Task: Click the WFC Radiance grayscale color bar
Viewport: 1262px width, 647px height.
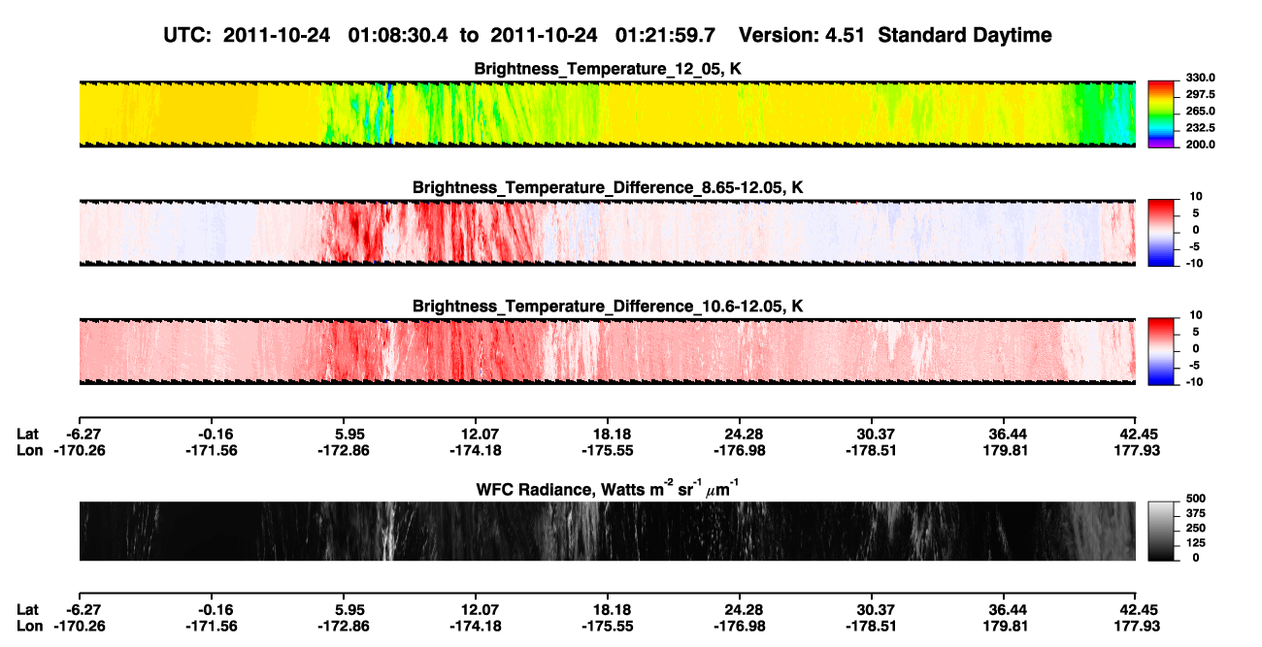Action: tap(1161, 531)
